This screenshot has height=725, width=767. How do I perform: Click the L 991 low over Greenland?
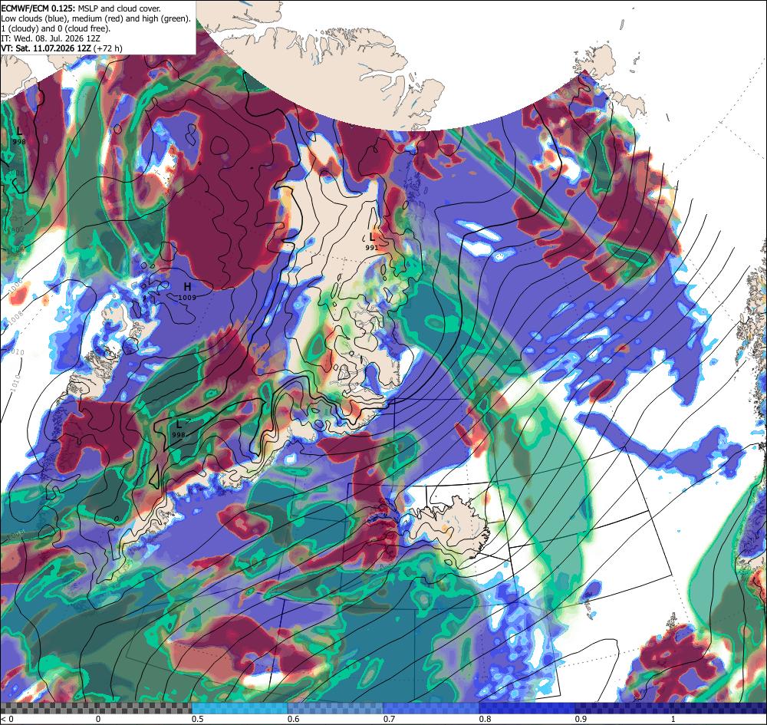pyautogui.click(x=372, y=242)
